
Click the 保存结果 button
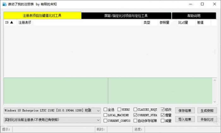pyautogui.click(x=185, y=111)
